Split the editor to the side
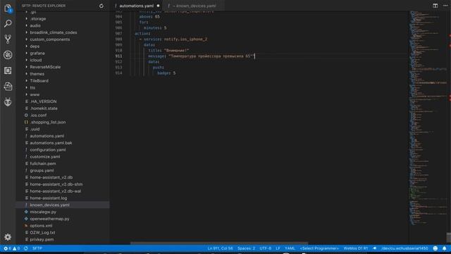 pyautogui.click(x=435, y=6)
